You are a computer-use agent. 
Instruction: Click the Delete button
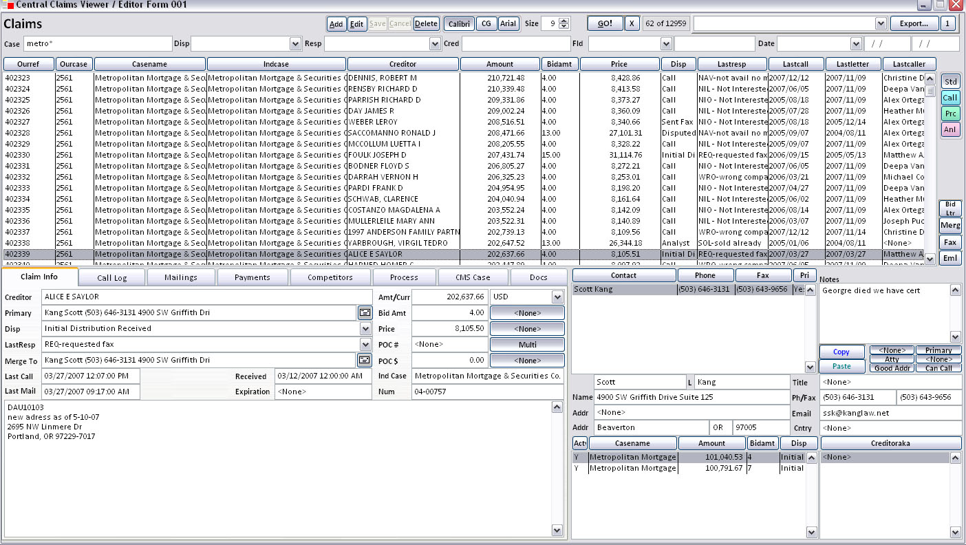click(426, 23)
